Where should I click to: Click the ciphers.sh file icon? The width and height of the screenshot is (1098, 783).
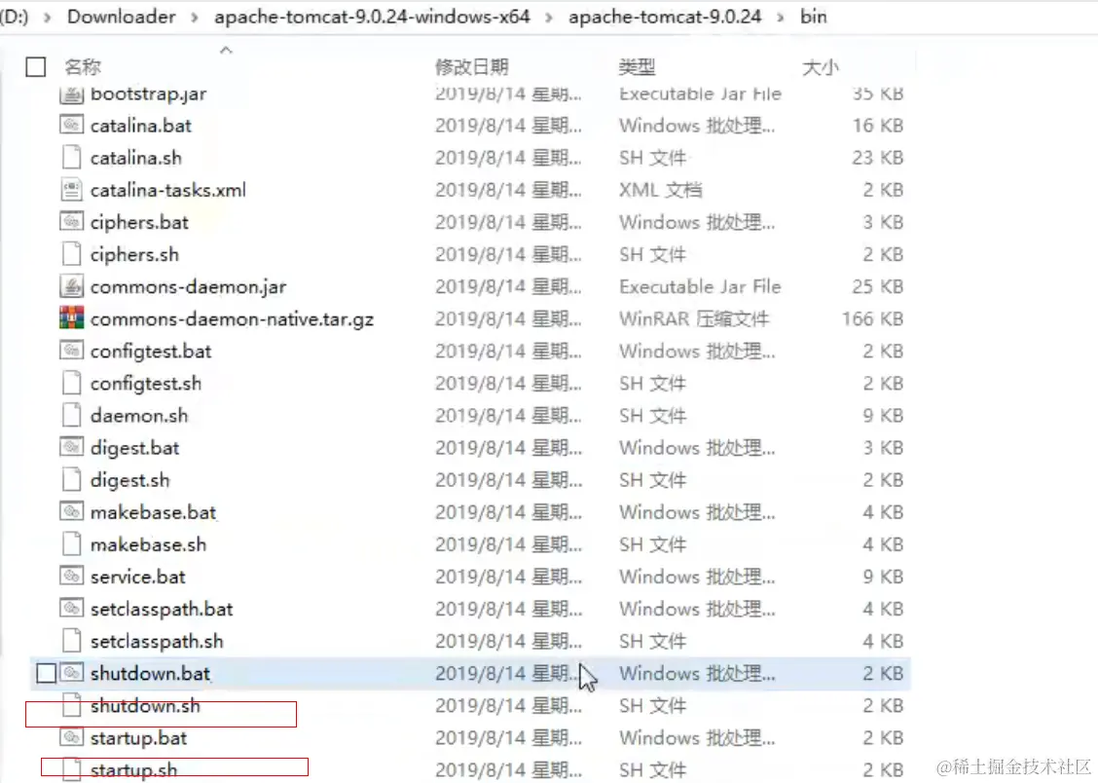tap(71, 253)
